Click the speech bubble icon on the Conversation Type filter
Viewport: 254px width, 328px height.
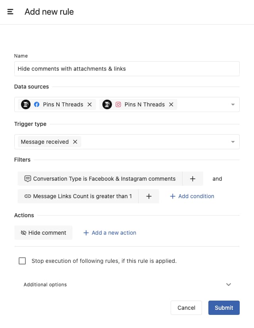coord(27,179)
